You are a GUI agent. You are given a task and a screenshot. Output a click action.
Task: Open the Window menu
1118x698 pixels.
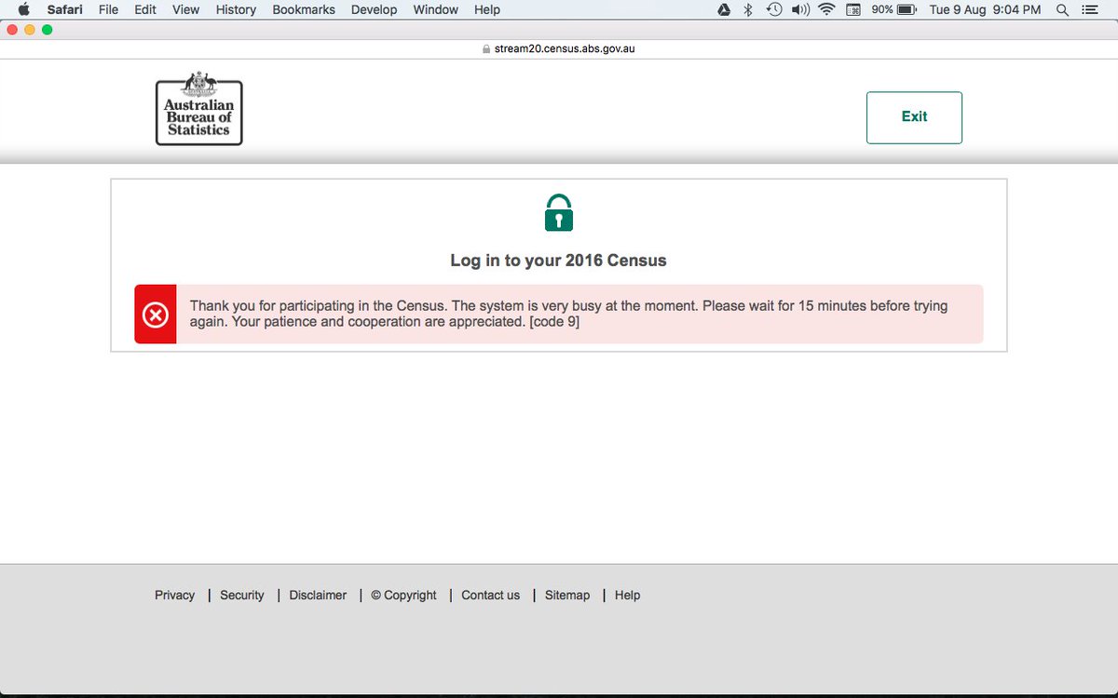(x=436, y=9)
